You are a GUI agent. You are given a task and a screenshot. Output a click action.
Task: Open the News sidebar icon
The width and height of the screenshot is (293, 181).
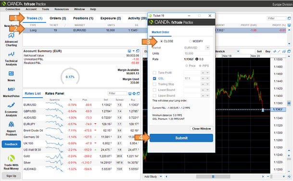(x=11, y=74)
